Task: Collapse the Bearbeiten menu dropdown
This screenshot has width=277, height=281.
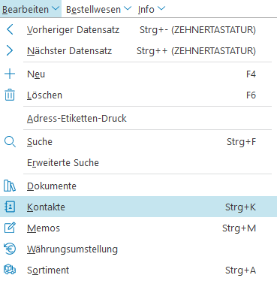Action: (31, 9)
